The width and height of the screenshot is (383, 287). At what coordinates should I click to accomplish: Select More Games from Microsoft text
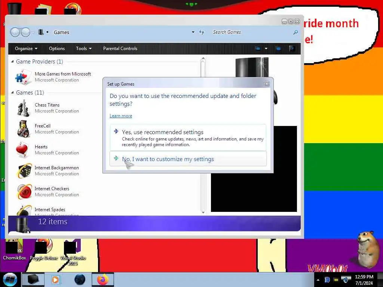[x=63, y=74]
